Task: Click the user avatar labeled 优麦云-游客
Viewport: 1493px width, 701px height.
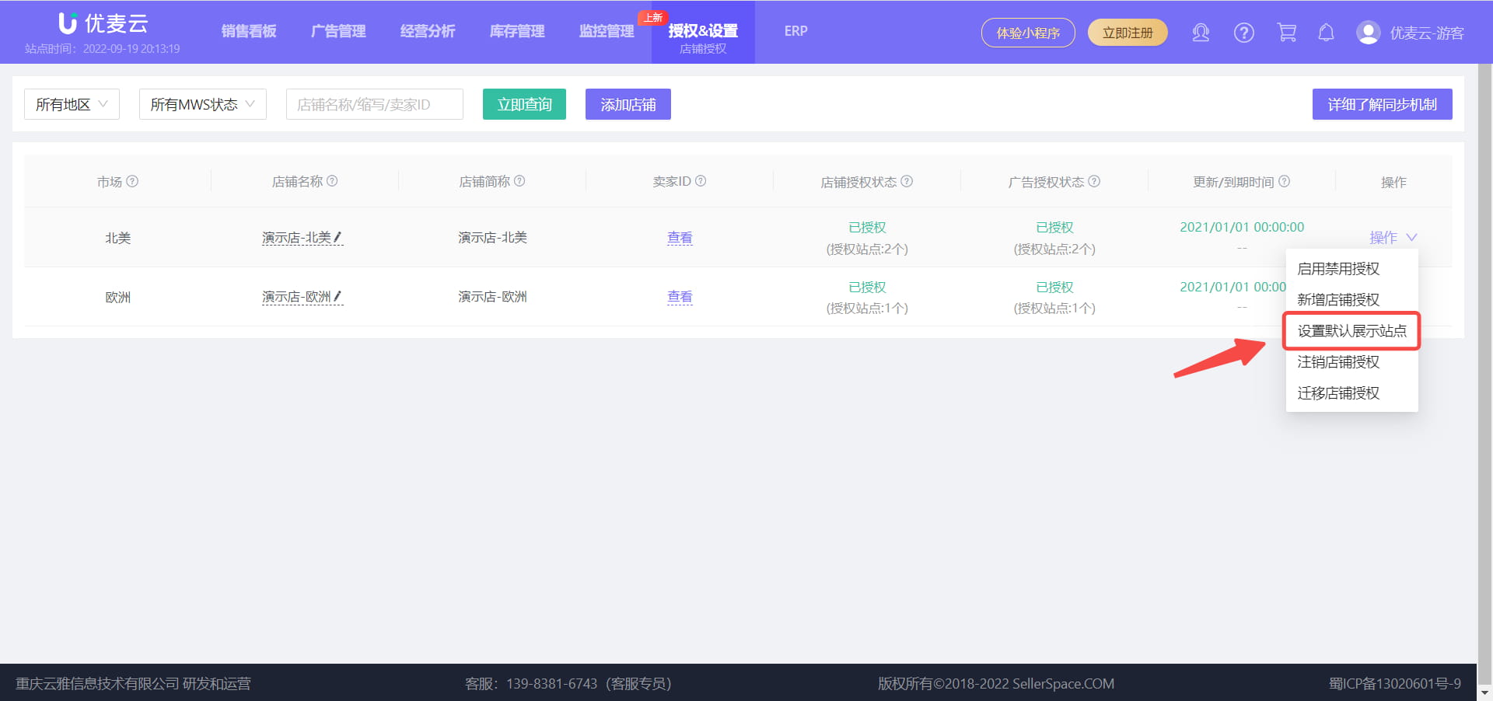Action: tap(1367, 33)
